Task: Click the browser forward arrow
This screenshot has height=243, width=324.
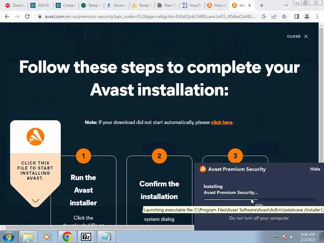Action: click(x=17, y=16)
